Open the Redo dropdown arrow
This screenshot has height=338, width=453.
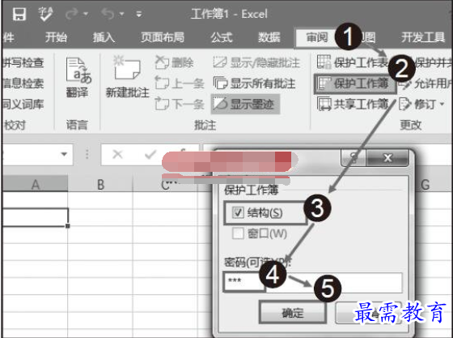(x=86, y=14)
